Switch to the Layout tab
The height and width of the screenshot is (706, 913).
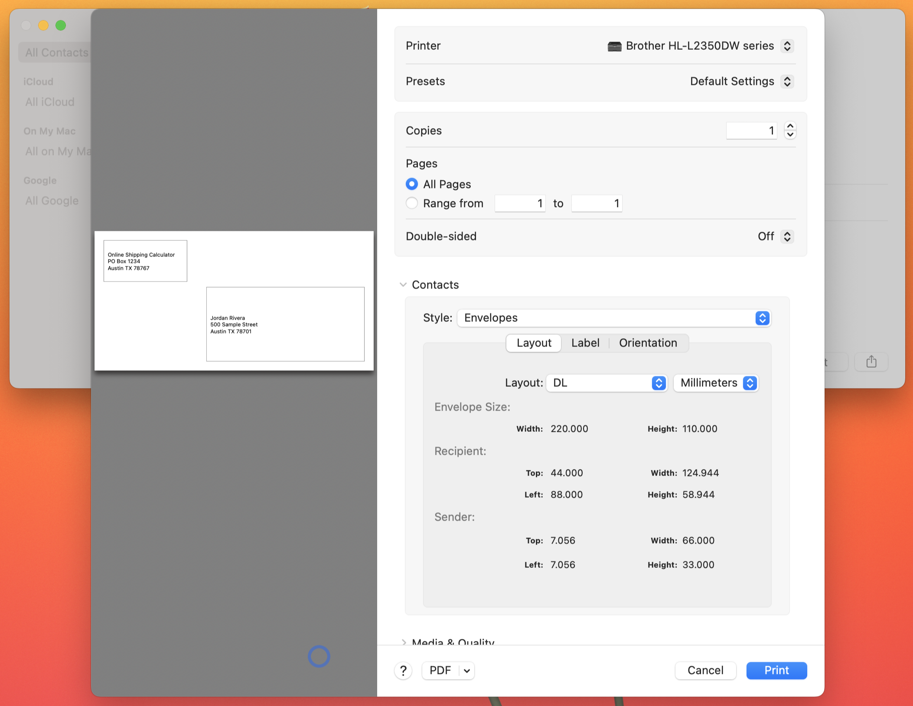(534, 343)
